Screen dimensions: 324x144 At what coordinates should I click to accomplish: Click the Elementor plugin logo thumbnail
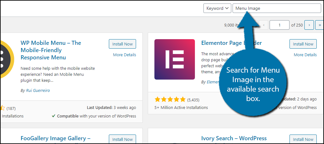pyautogui.click(x=175, y=59)
